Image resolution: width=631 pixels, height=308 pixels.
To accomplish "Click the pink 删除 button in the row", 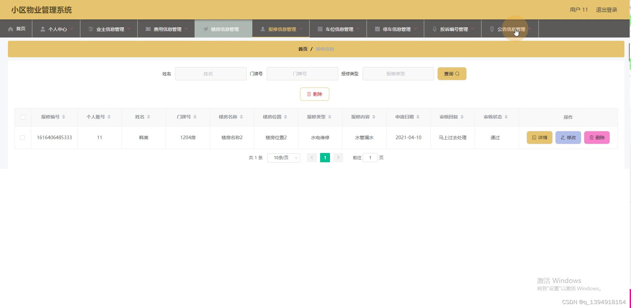I will point(597,138).
